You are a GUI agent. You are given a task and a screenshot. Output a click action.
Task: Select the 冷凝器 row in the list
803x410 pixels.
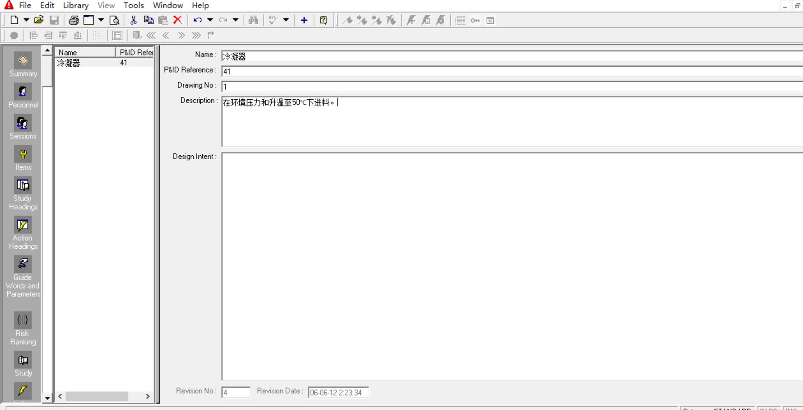pyautogui.click(x=105, y=63)
